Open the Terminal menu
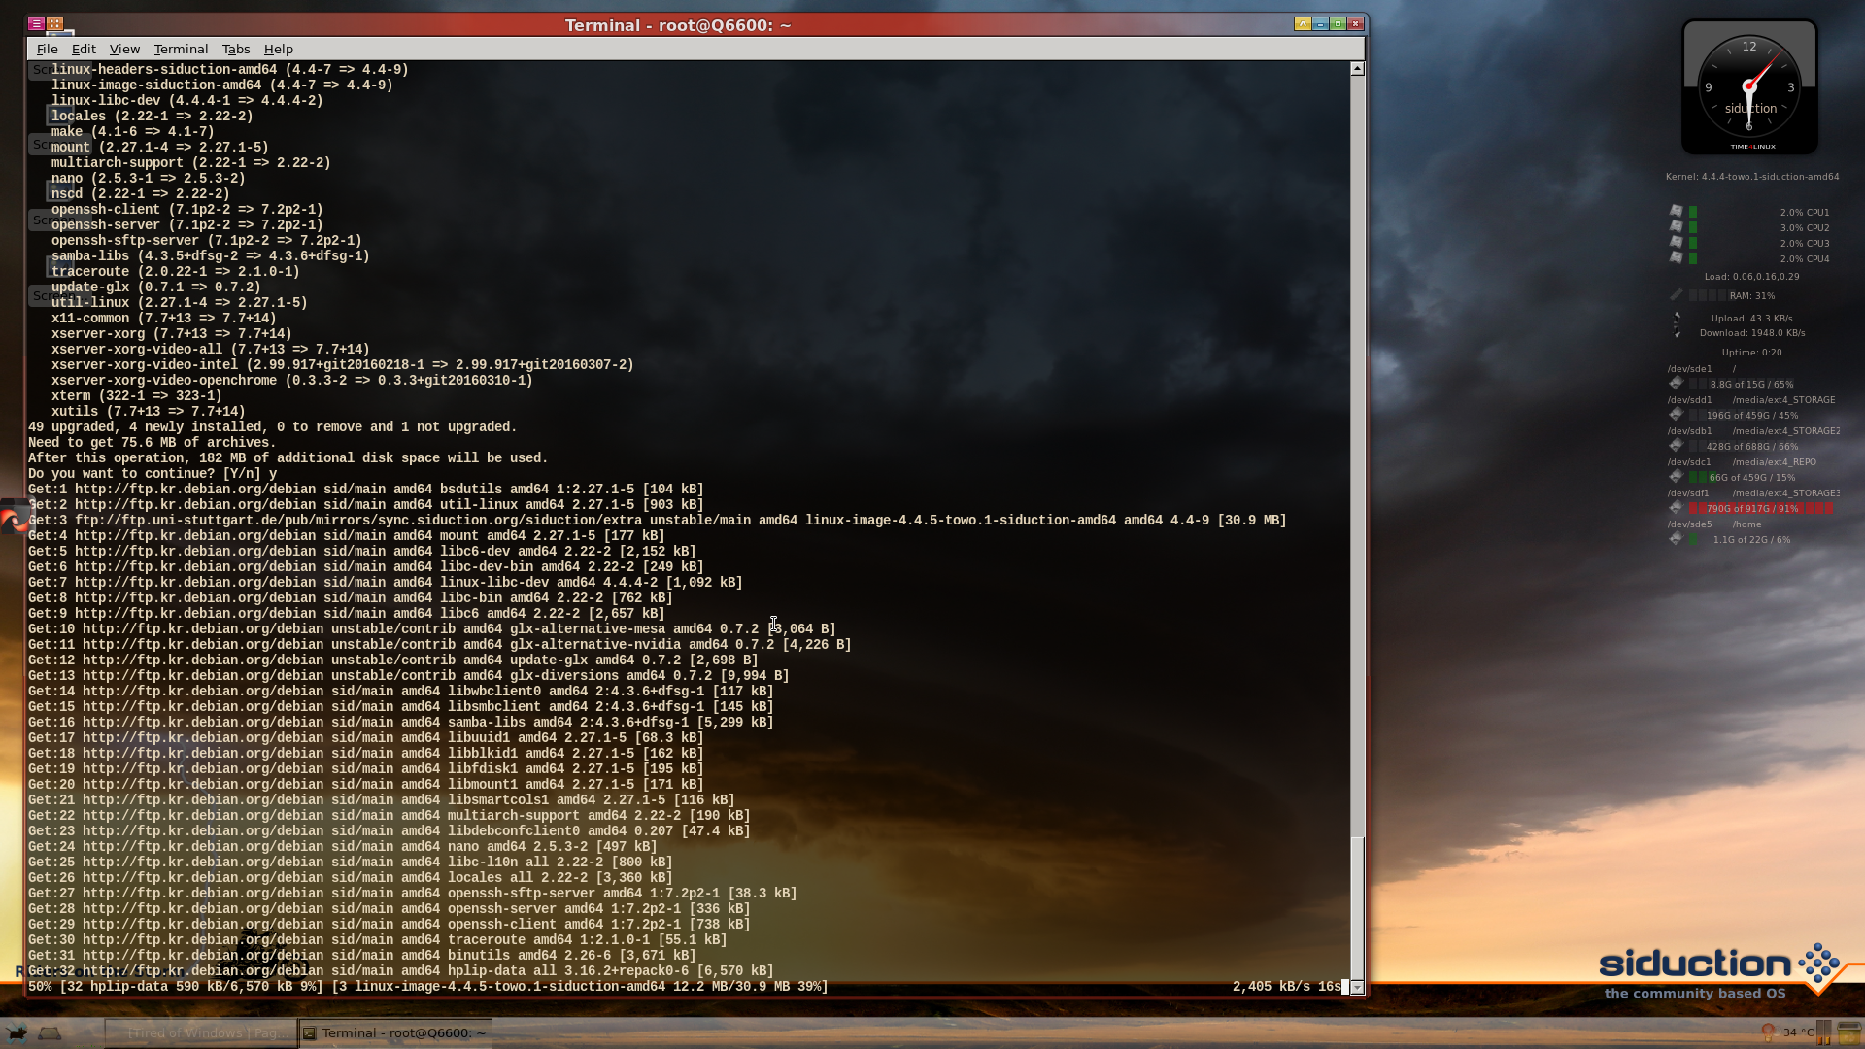 tap(181, 49)
